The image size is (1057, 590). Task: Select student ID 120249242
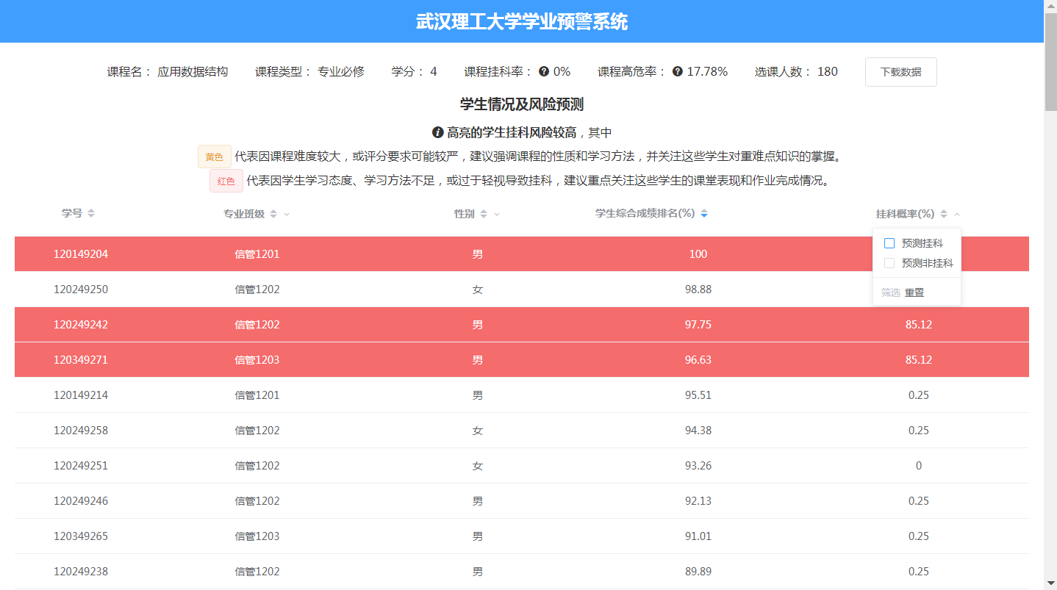coord(81,325)
